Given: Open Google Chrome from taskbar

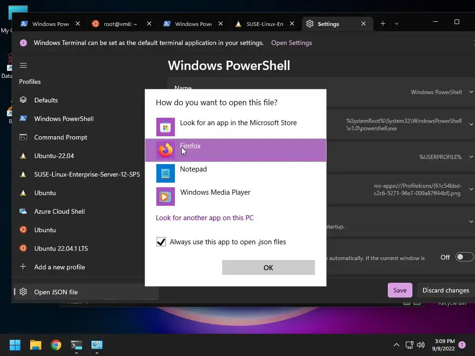Looking at the screenshot, I should (56, 345).
